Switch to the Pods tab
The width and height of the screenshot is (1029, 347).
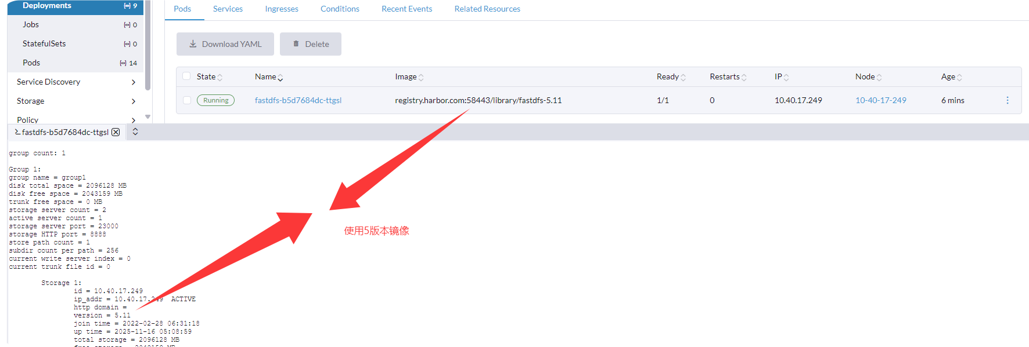182,9
